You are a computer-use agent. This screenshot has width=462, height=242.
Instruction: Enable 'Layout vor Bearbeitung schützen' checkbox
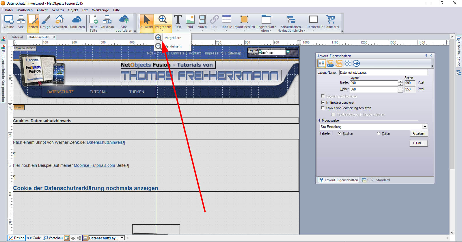[x=323, y=108]
